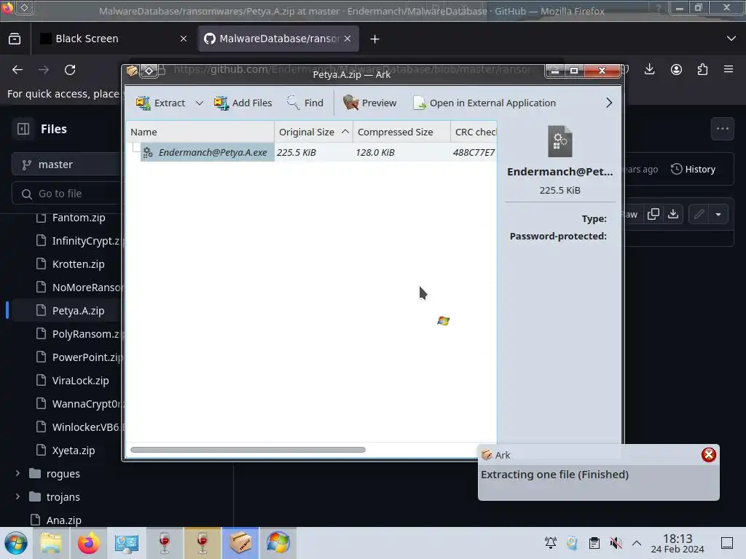
Task: Click the GitHub History link
Action: coord(694,169)
